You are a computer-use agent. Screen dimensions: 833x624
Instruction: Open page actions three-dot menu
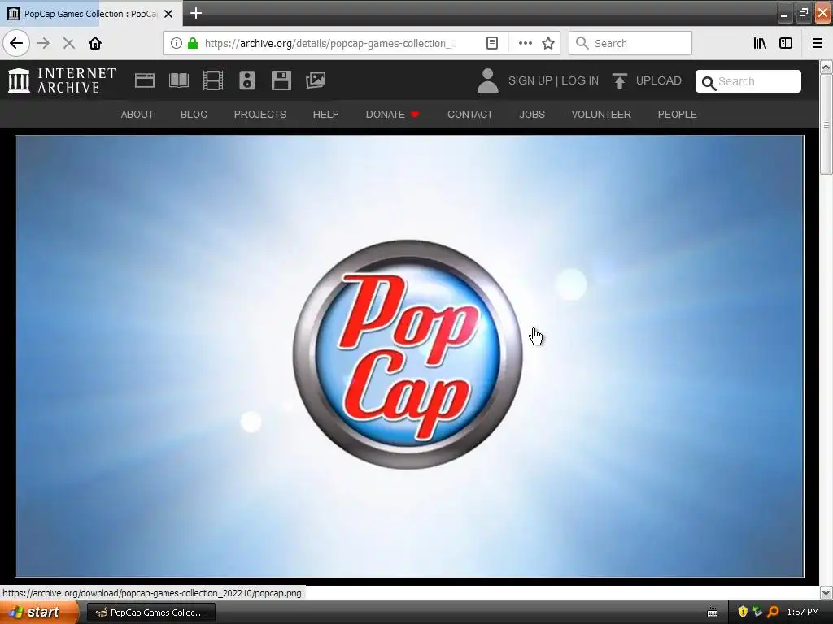coord(525,43)
